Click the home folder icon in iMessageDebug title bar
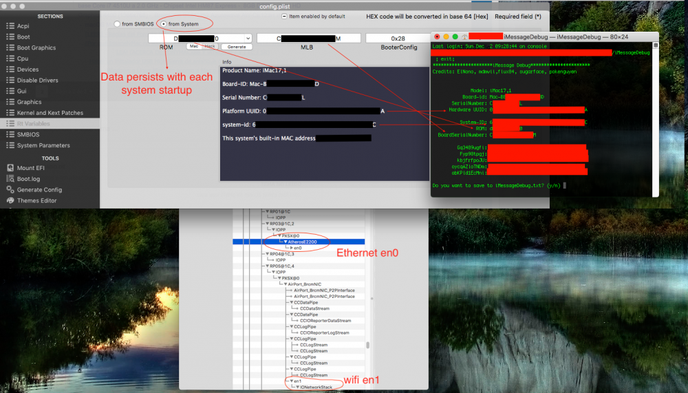Viewport: 688px width, 393px height. tap(464, 37)
